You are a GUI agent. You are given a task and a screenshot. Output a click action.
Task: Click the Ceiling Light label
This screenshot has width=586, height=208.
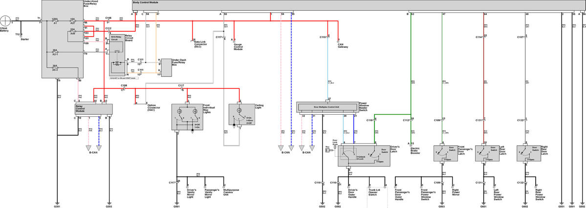click(x=259, y=106)
